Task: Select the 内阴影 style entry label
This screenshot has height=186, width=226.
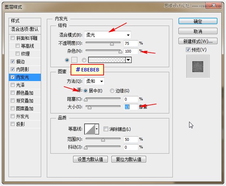Action: (x=22, y=69)
